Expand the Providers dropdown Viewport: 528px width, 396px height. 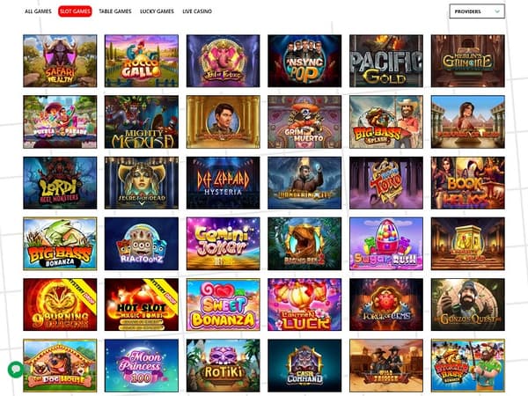point(477,11)
